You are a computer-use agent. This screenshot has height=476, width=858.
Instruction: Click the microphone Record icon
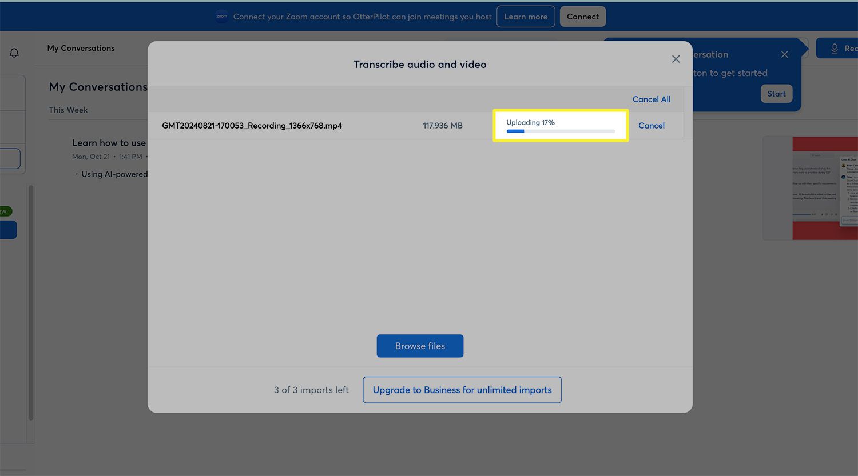(835, 49)
